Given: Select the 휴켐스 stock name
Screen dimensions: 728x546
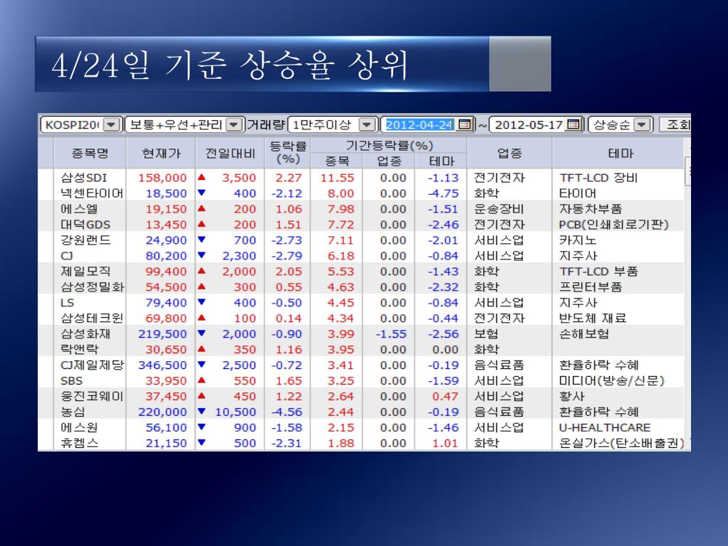Looking at the screenshot, I should (x=80, y=443).
